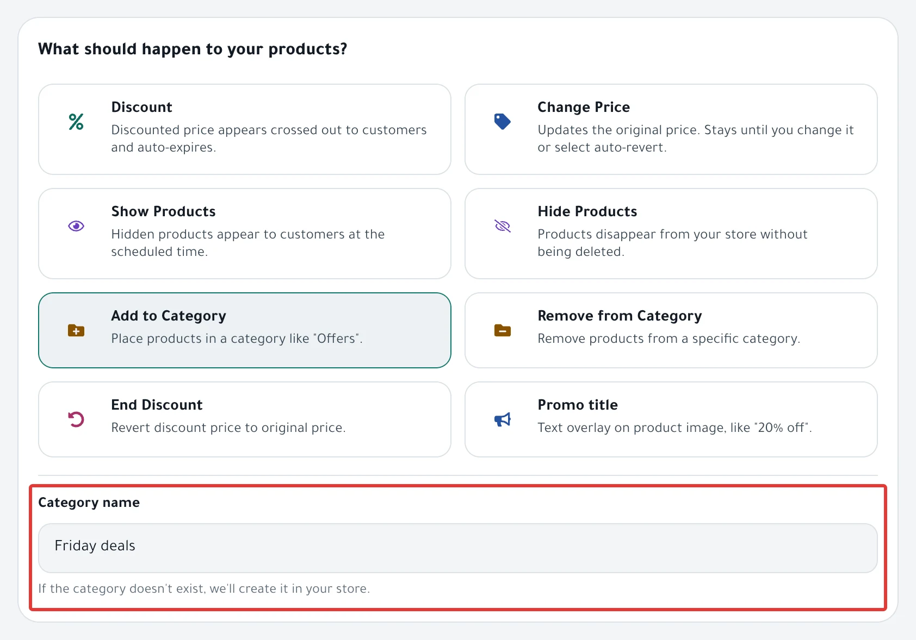The height and width of the screenshot is (640, 916).
Task: Click the folder-minus icon on Remove from Category
Action: point(503,330)
